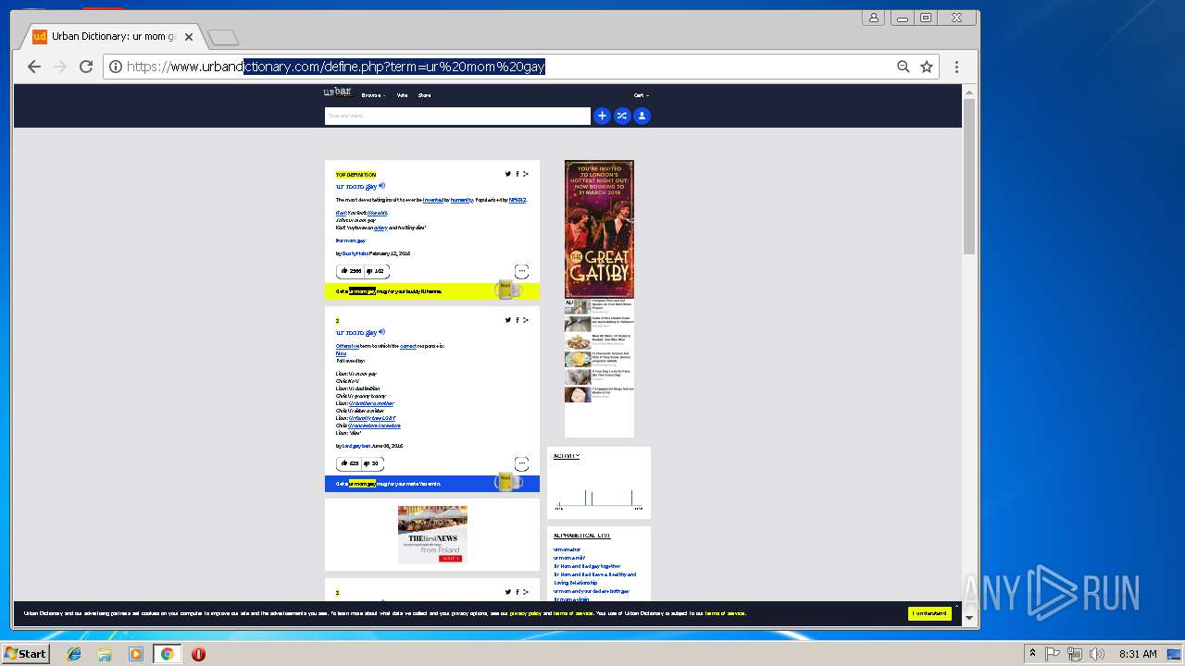1185x666 pixels.
Task: Downvote the top definition
Action: (376, 271)
